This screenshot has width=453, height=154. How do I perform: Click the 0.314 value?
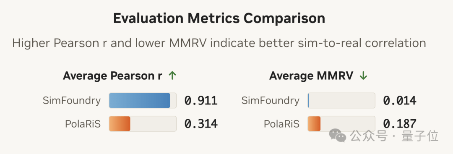tap(201, 124)
